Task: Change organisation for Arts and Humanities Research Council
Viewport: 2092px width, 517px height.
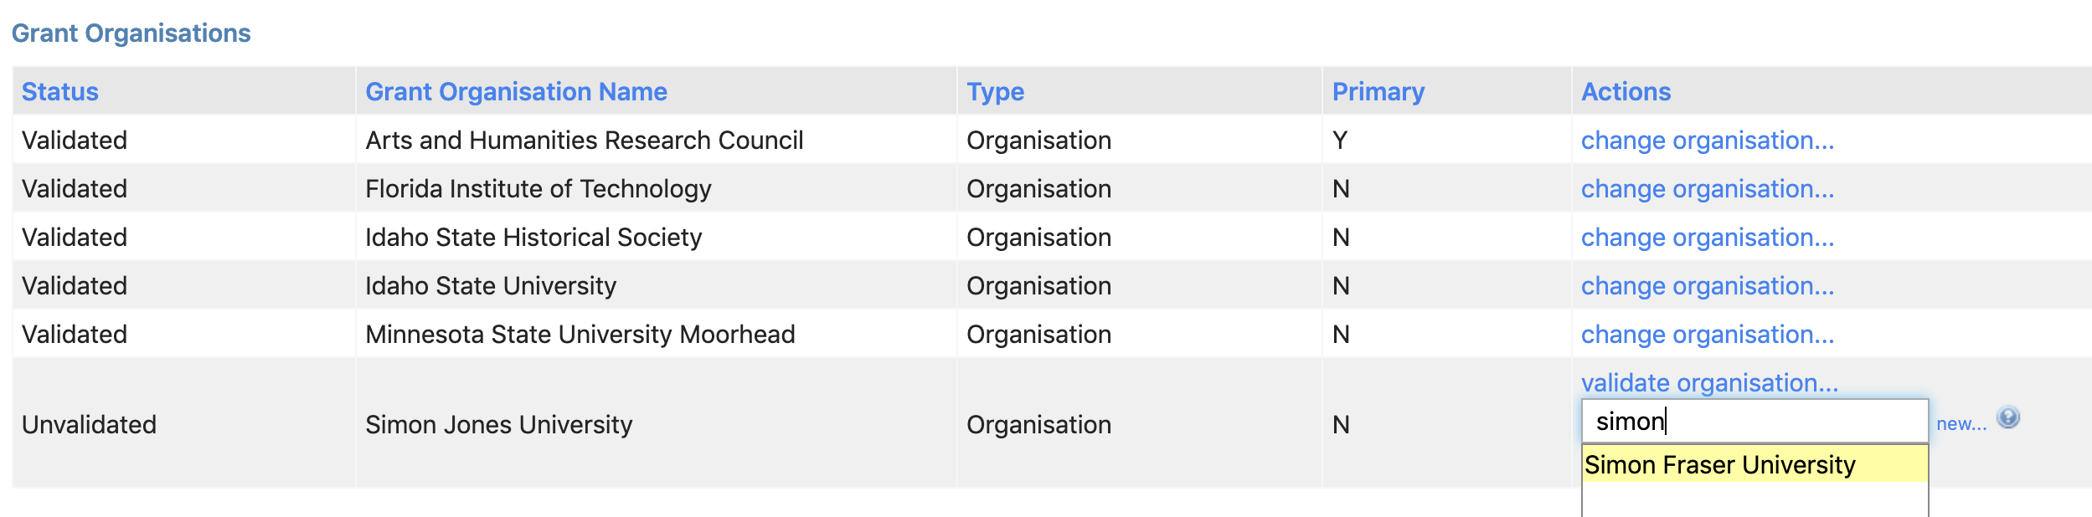Action: pyautogui.click(x=1707, y=141)
